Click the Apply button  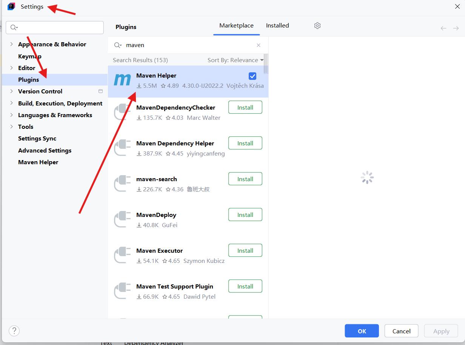(x=441, y=331)
